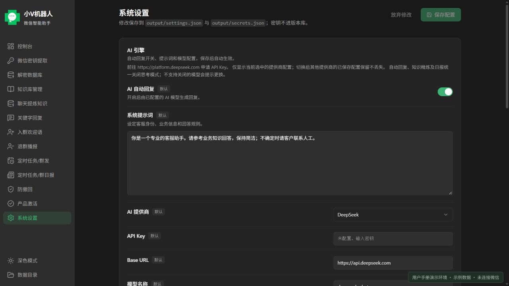
Task: Click the 定时任务/群日报 newspaper icon
Action: tap(11, 175)
